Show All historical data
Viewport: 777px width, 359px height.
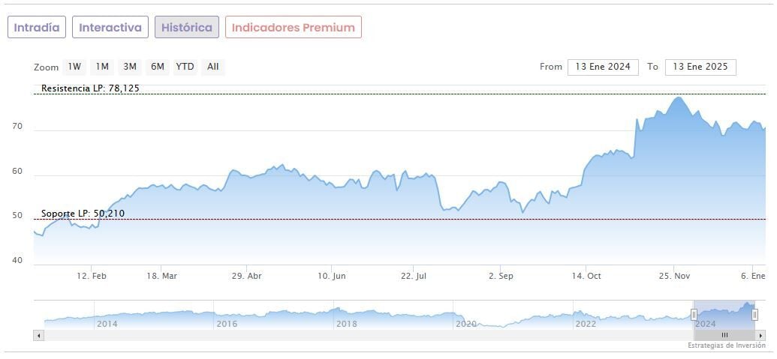pyautogui.click(x=213, y=67)
